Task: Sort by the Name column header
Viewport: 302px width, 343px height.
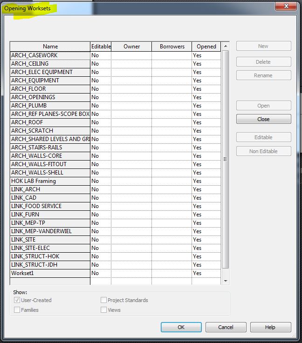Action: coord(50,47)
